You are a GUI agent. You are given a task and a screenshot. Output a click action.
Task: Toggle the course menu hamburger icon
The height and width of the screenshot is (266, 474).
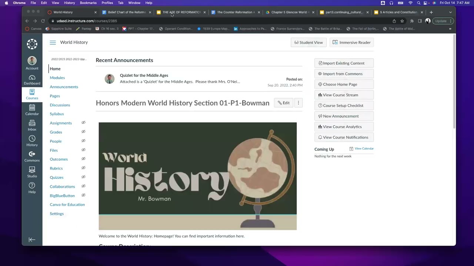point(53,42)
